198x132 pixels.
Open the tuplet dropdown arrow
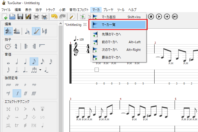tap(40, 70)
